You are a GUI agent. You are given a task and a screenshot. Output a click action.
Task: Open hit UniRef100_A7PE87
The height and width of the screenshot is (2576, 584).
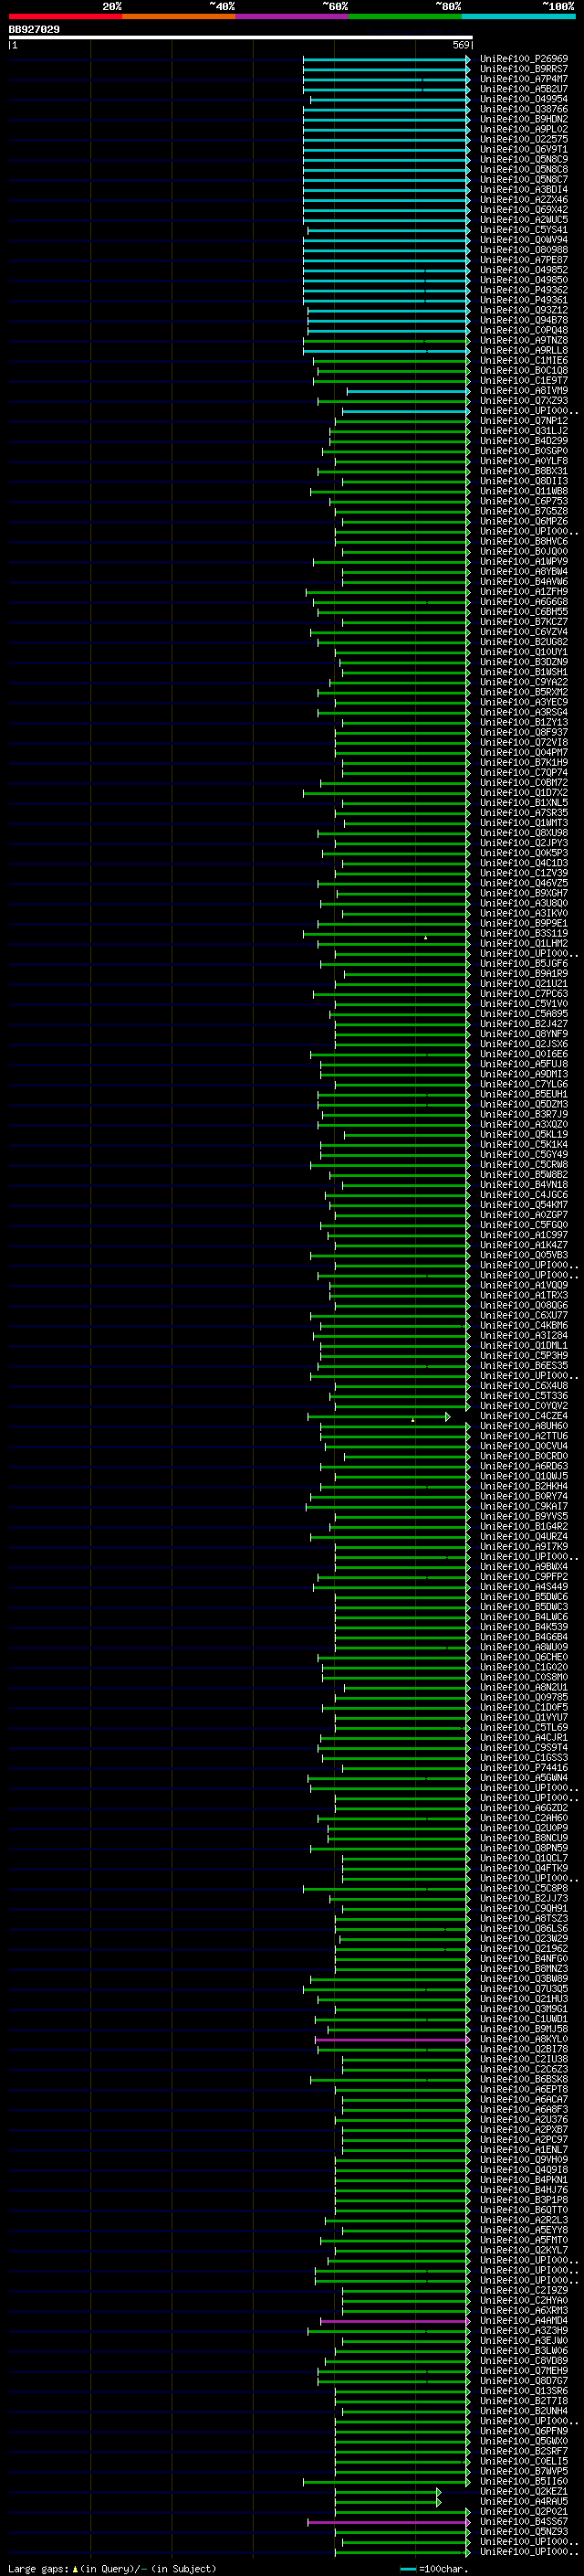[x=524, y=260]
